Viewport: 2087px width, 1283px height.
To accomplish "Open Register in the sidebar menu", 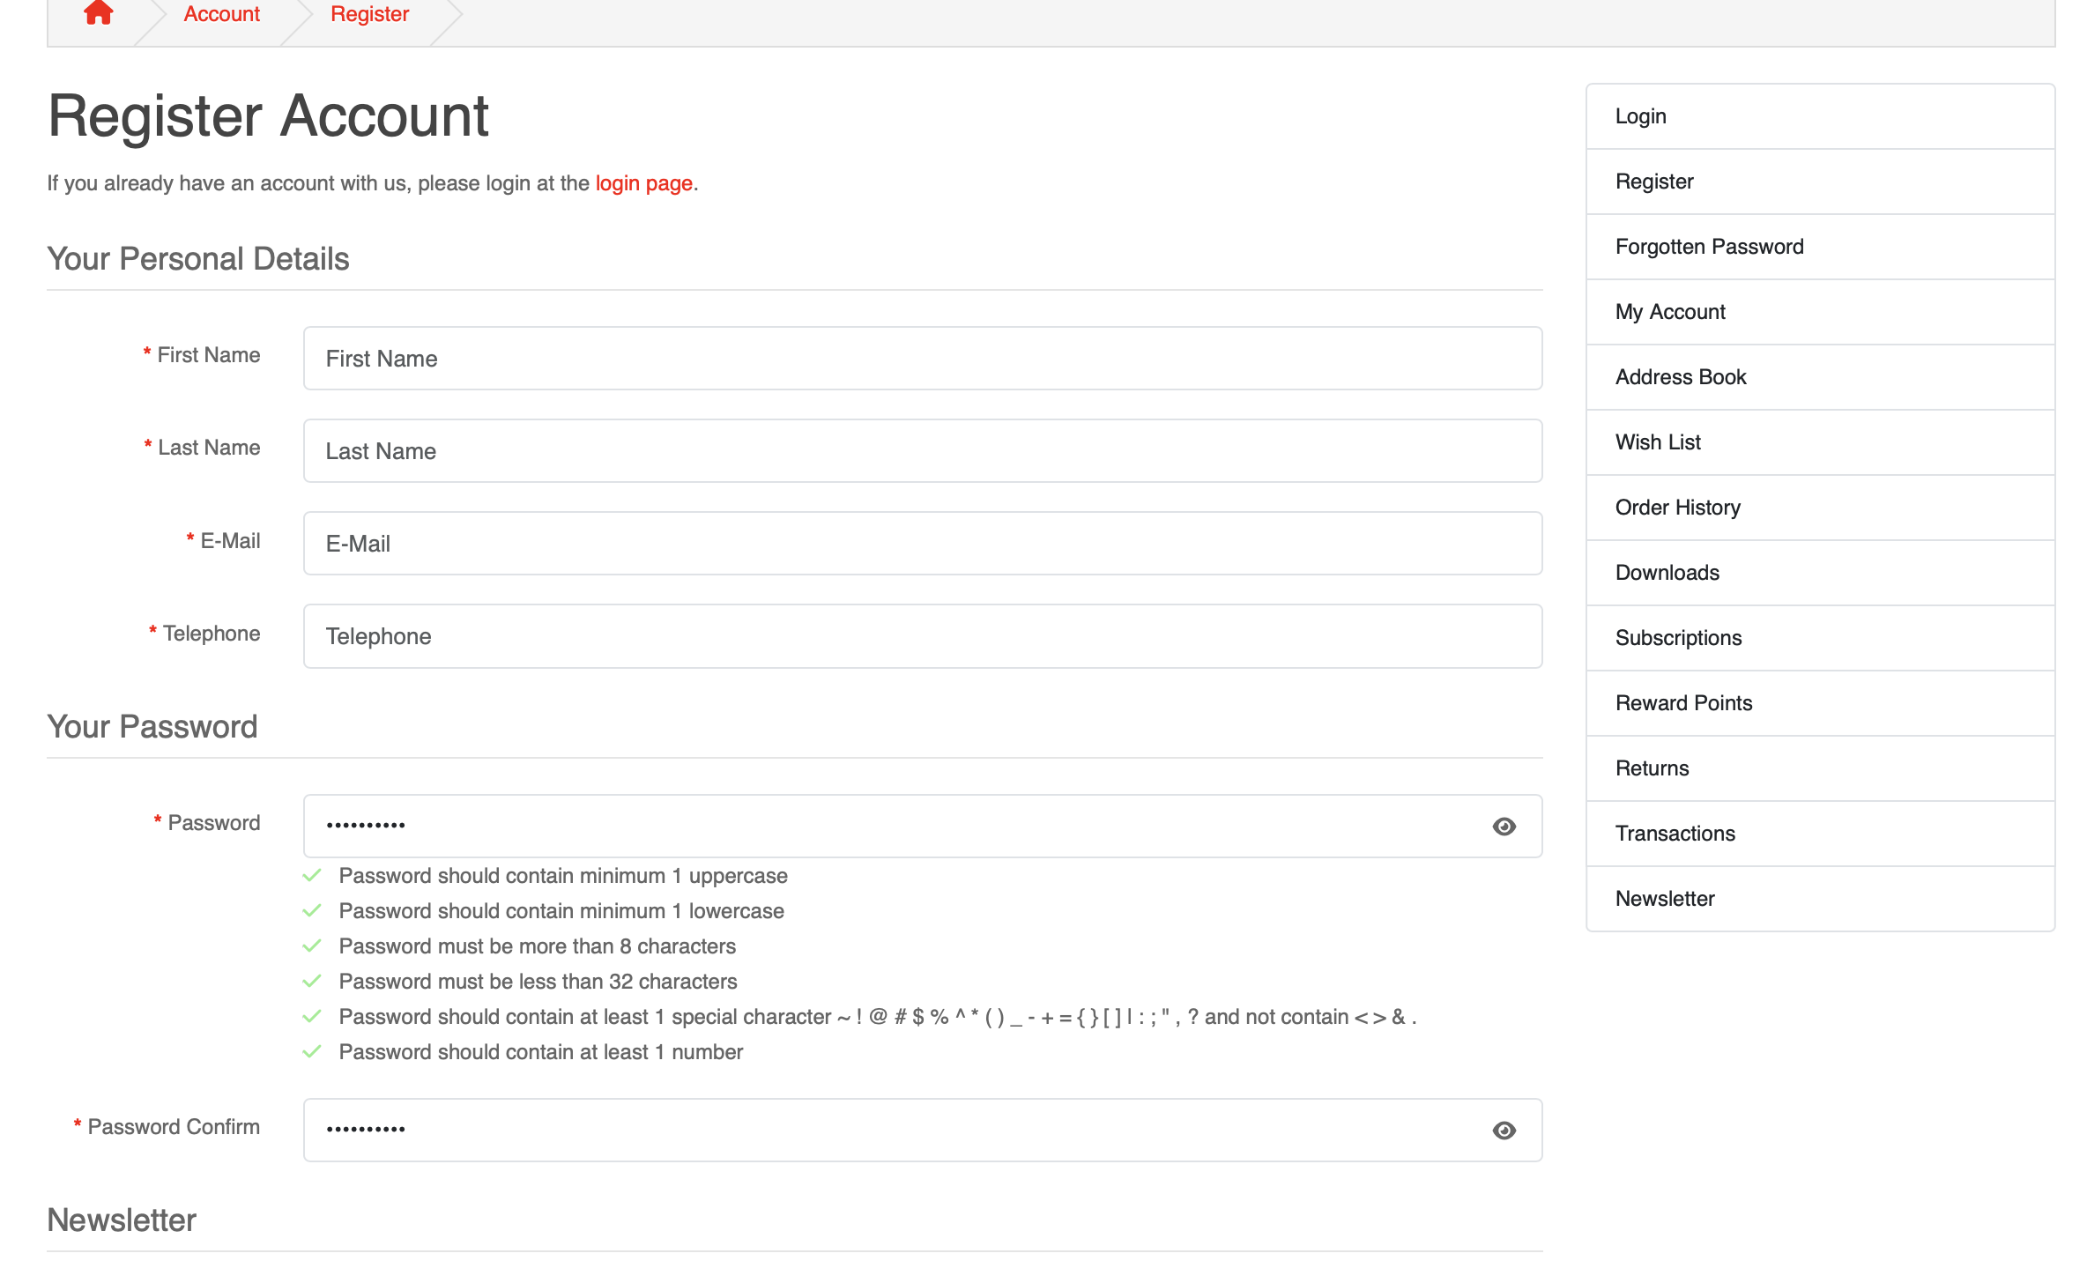I will tap(1820, 182).
